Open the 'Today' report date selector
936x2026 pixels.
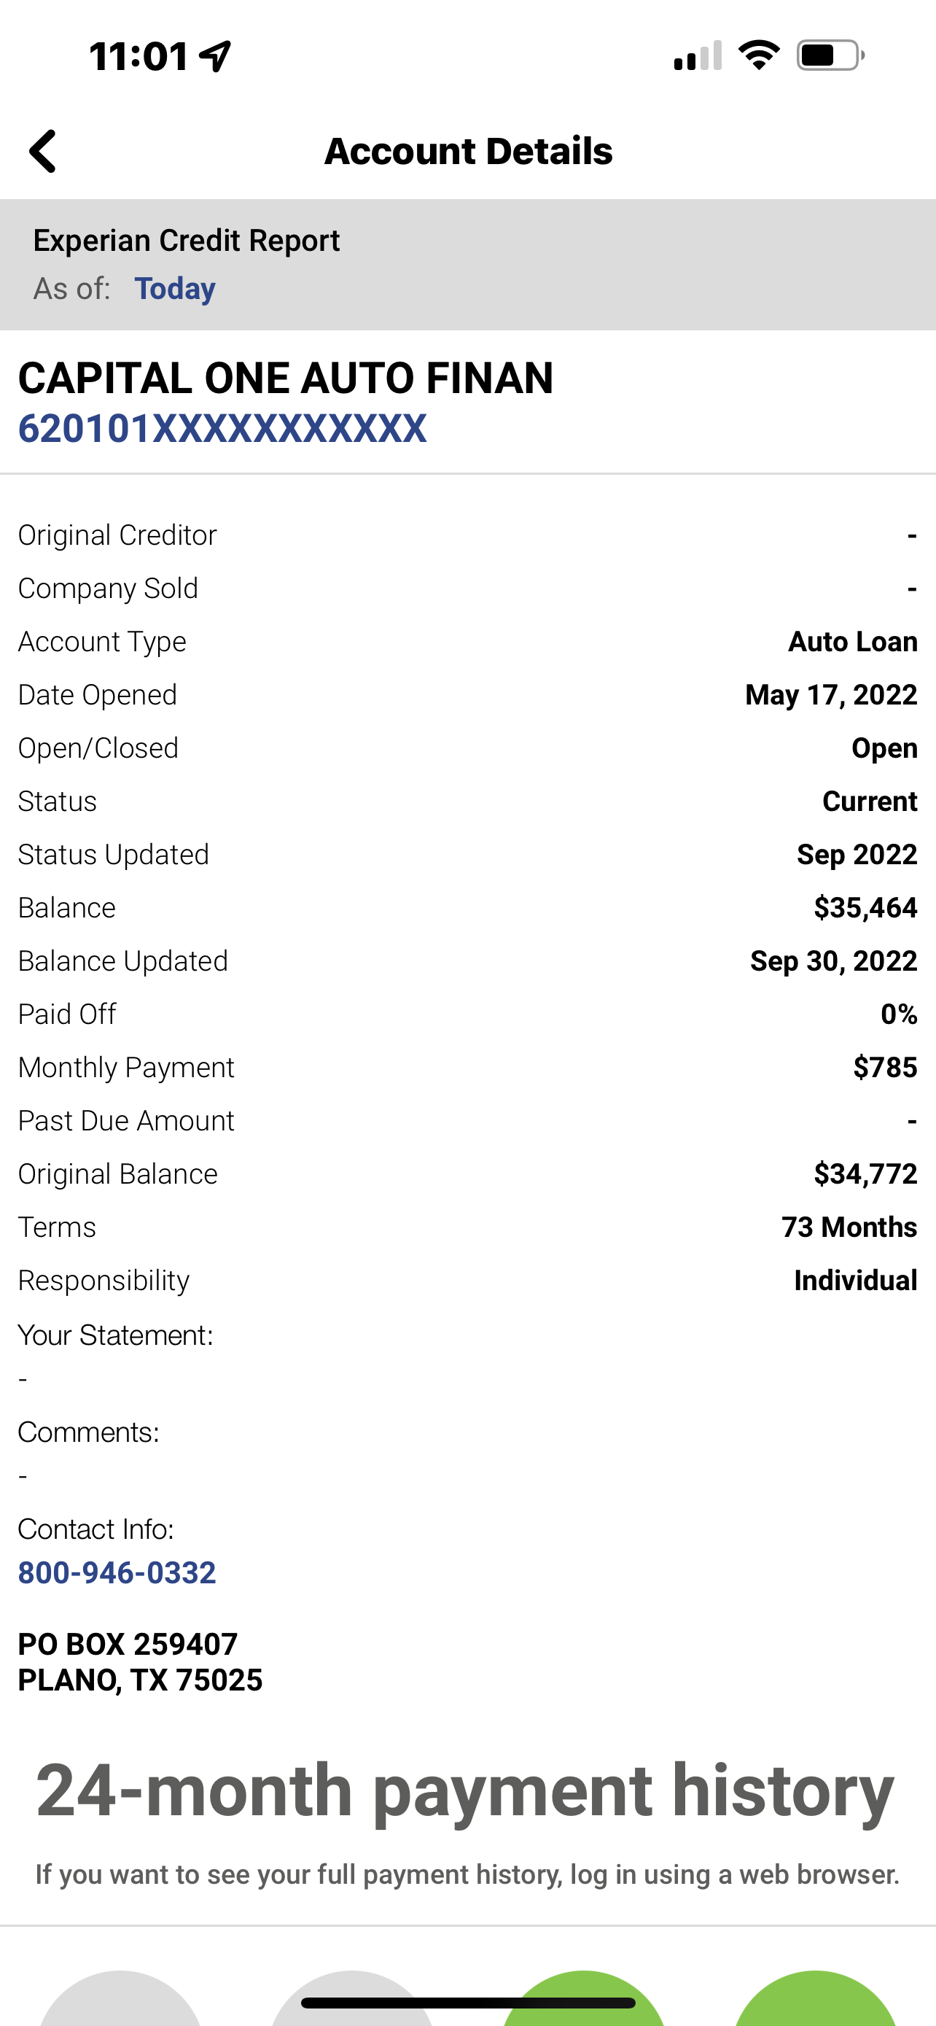(x=174, y=289)
